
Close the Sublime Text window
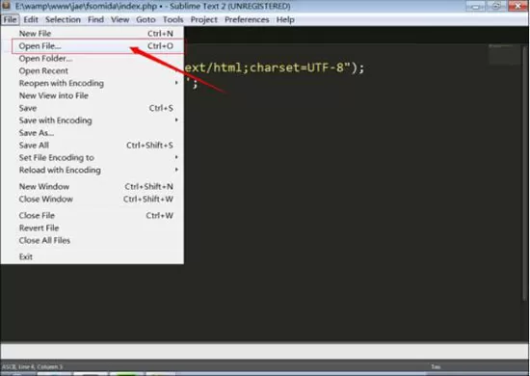pos(517,6)
